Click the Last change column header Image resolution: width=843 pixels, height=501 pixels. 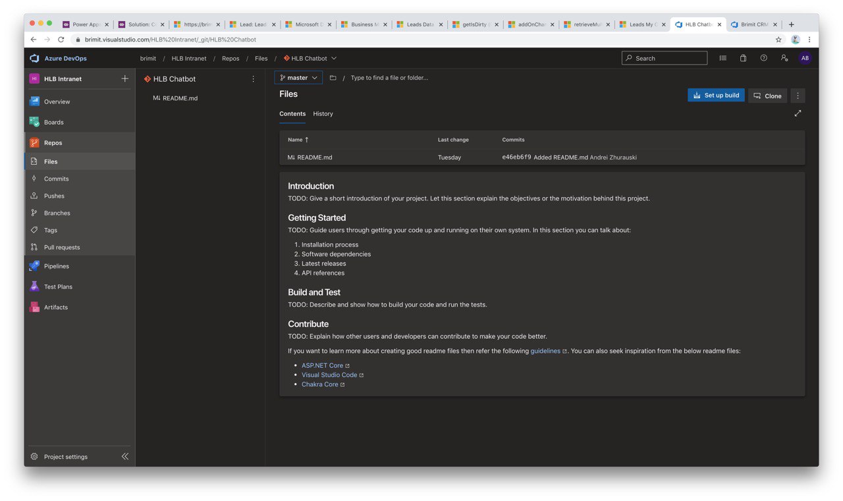453,140
